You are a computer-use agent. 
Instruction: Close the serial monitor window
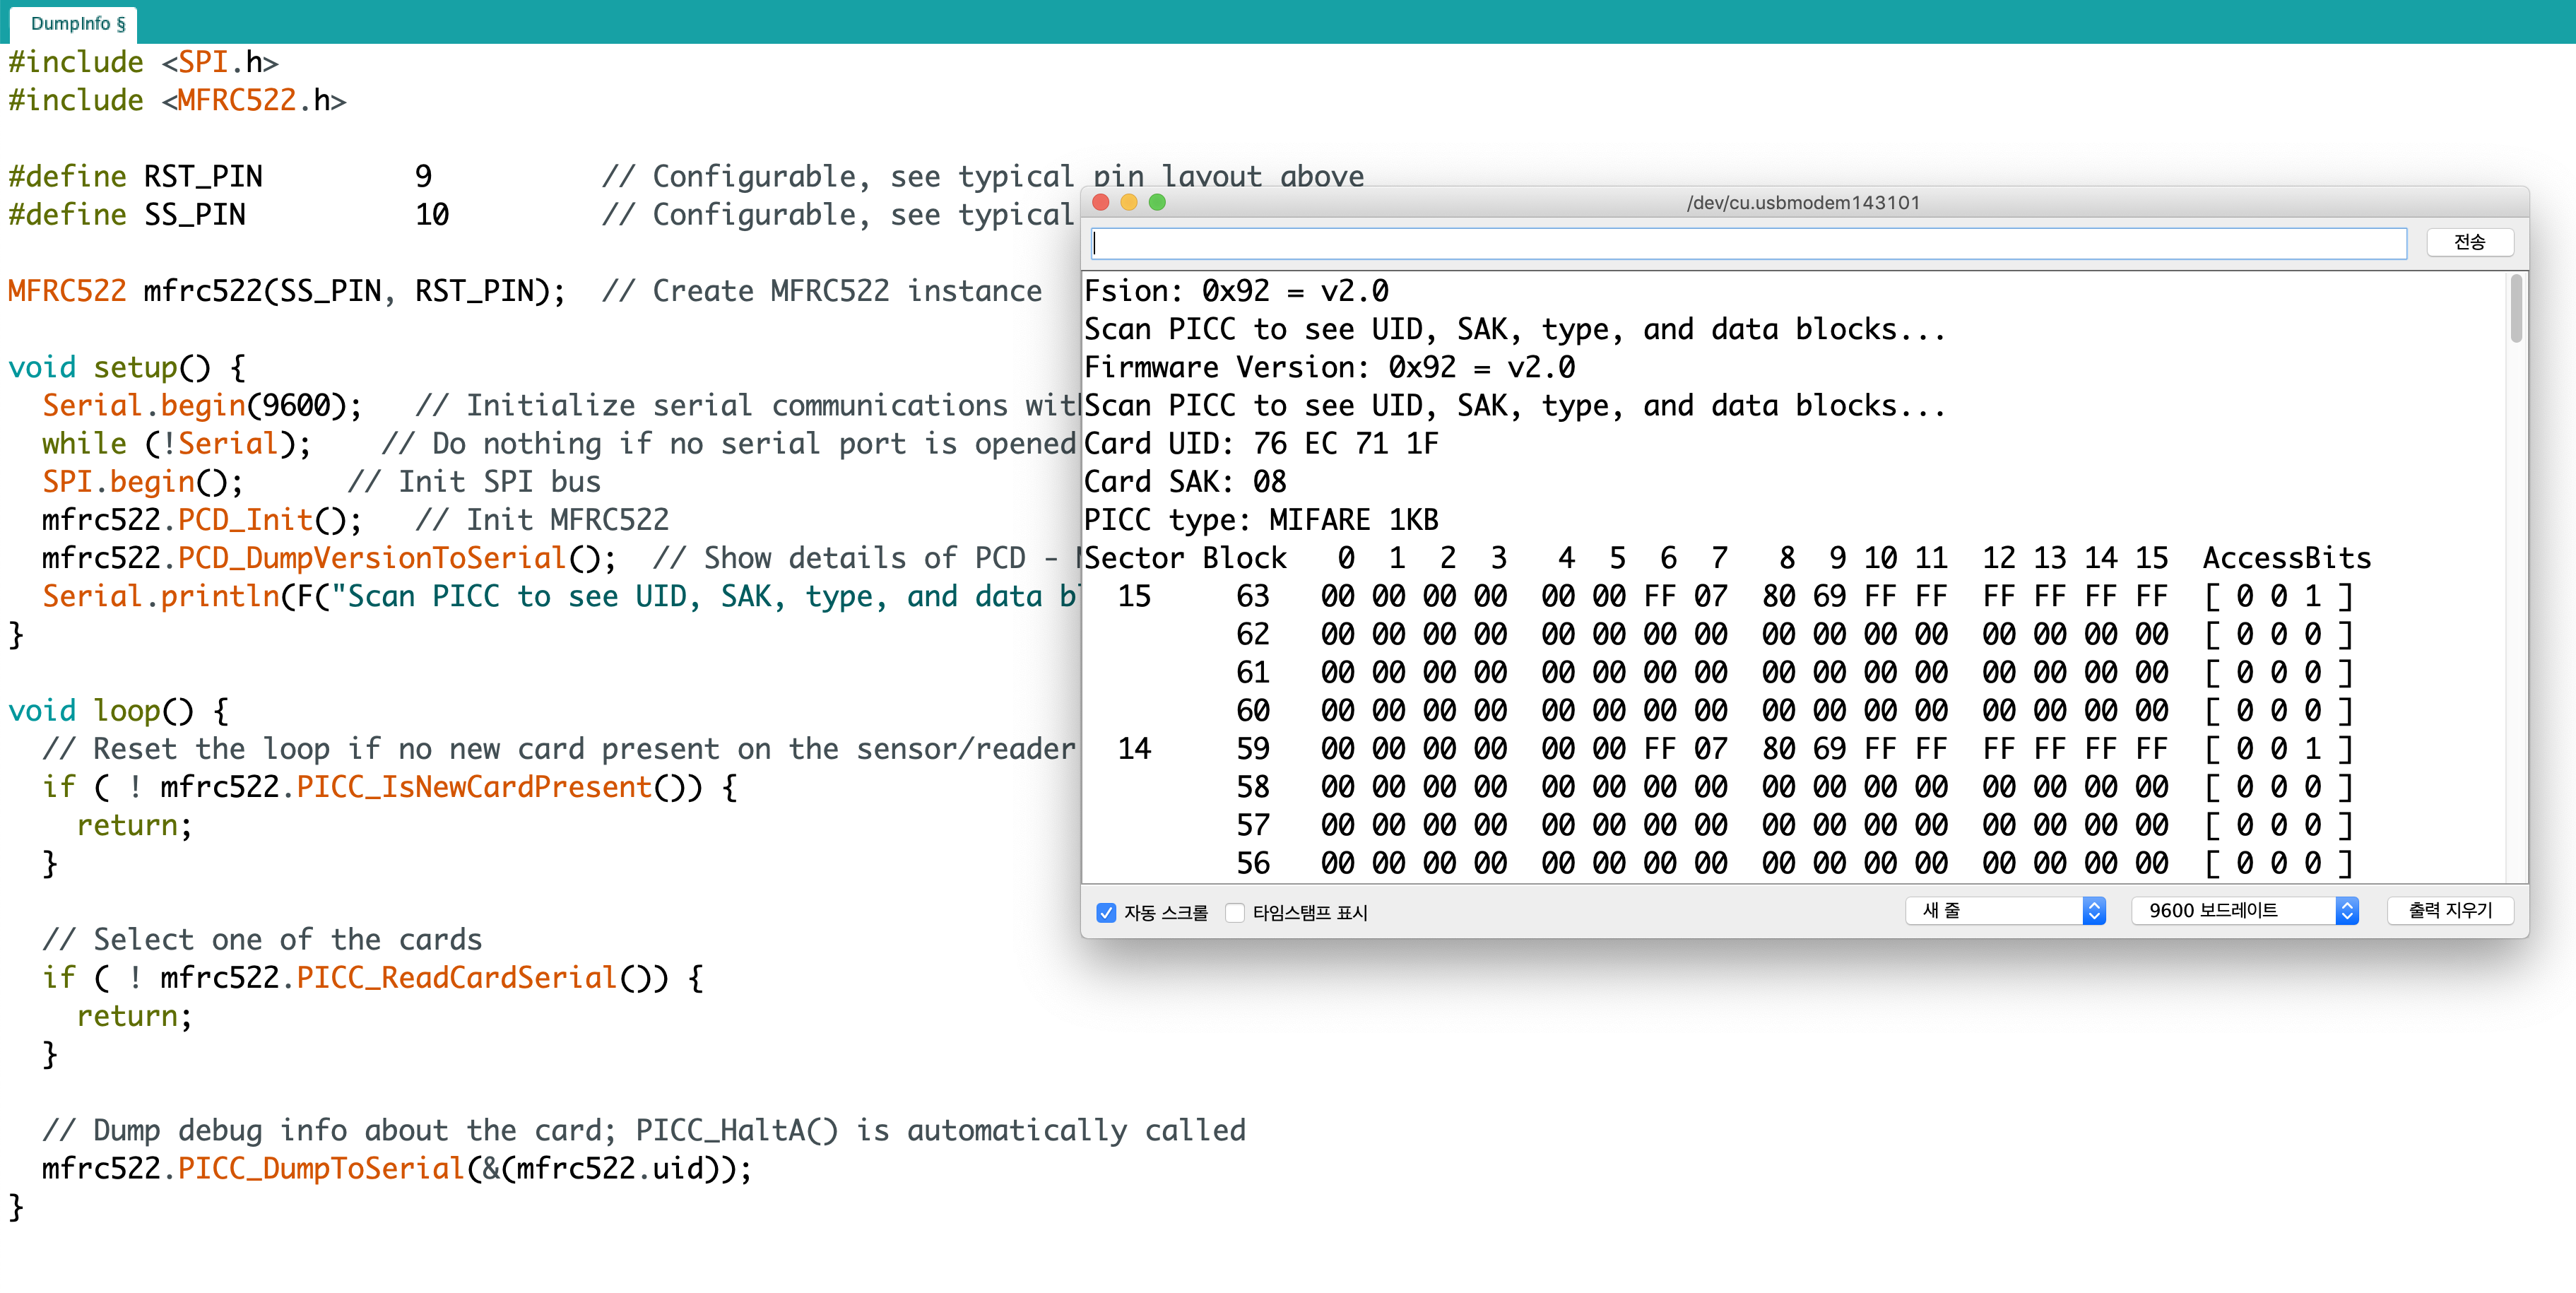[x=1101, y=203]
